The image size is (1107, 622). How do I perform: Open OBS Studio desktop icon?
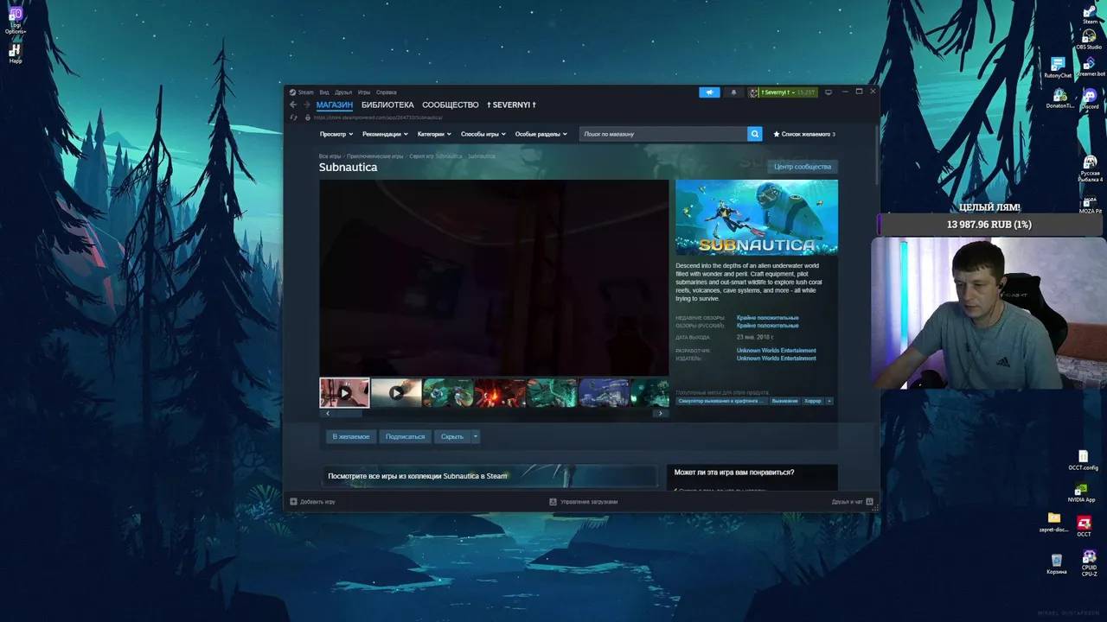tap(1090, 39)
